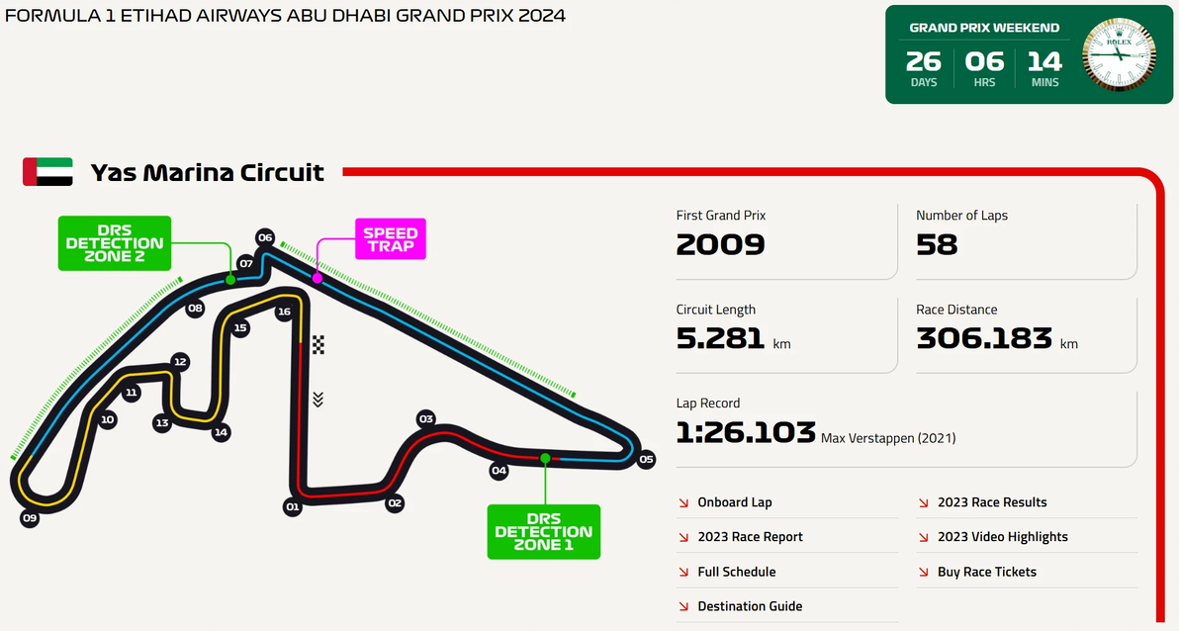
Task: Open the Full Schedule link
Action: [736, 572]
